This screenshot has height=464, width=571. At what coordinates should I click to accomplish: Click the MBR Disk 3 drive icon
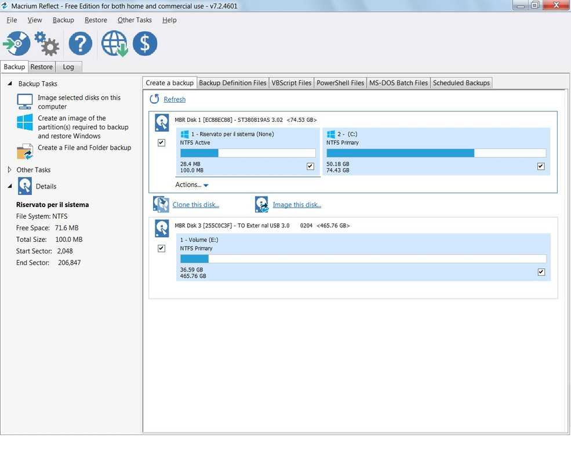point(162,229)
